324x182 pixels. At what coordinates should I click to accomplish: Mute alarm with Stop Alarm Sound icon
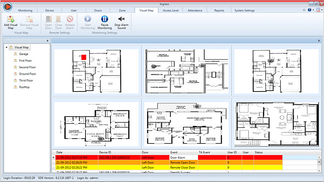point(121,19)
